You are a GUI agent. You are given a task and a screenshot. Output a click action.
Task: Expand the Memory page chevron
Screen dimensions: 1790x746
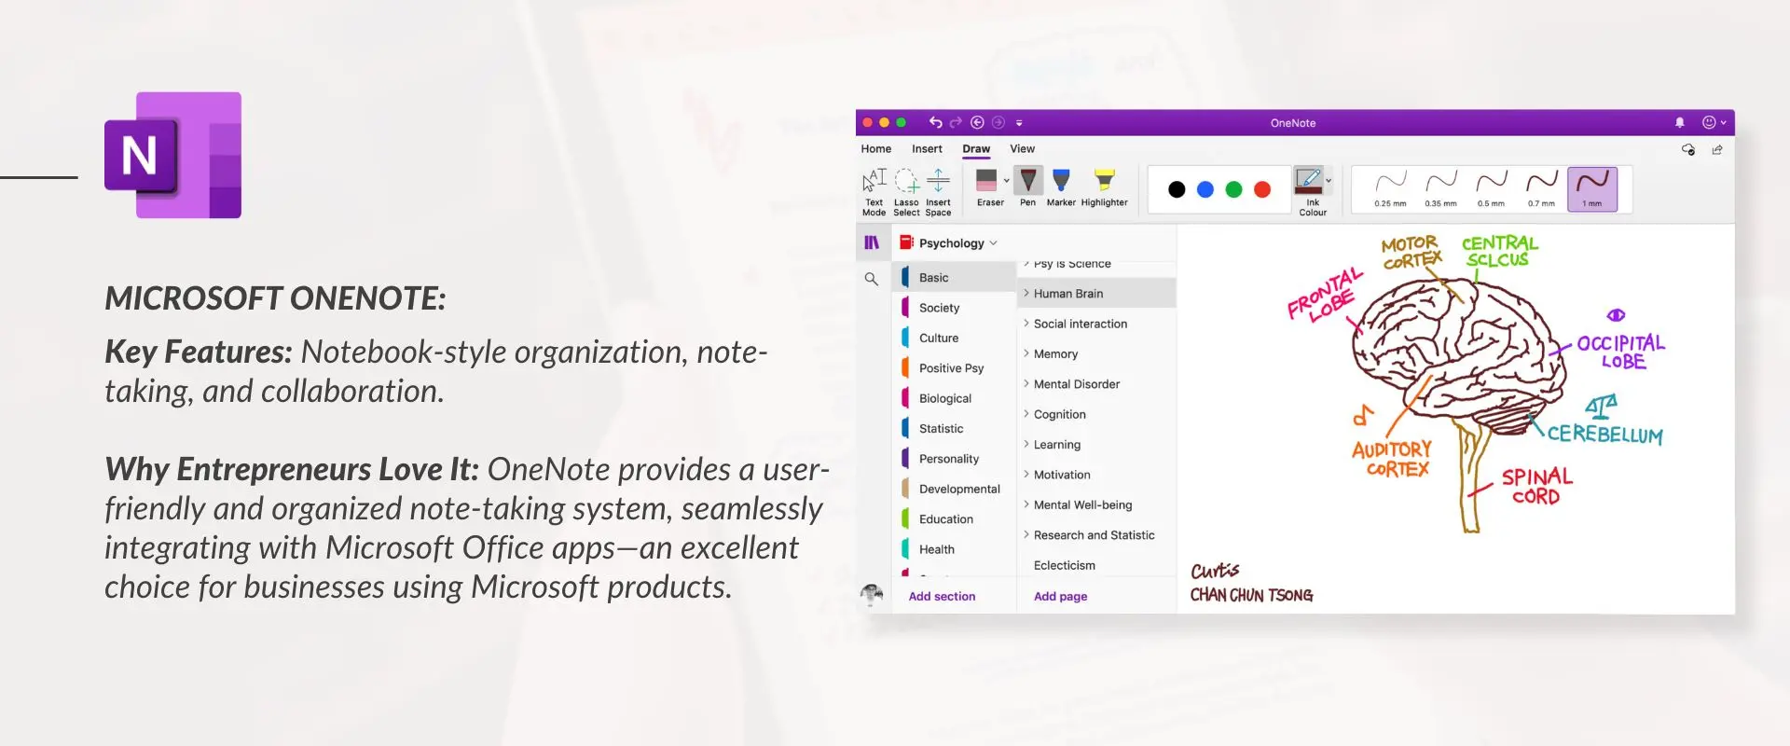[1026, 353]
